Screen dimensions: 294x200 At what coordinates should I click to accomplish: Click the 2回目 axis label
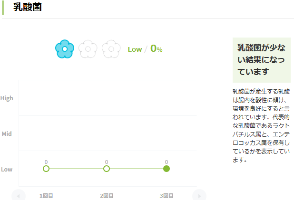[x=107, y=195]
